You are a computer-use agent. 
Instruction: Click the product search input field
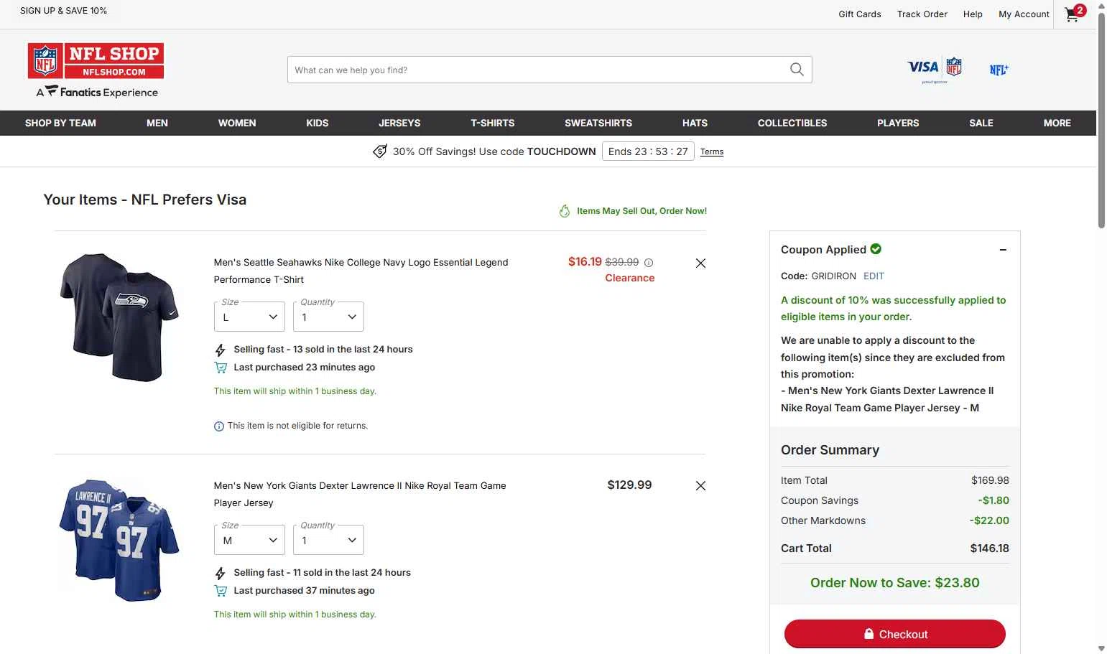[x=535, y=70]
